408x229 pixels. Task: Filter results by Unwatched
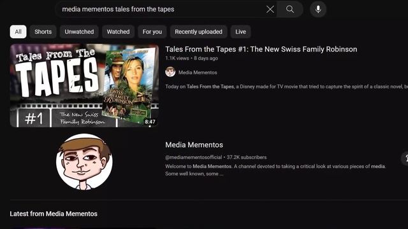tap(79, 32)
